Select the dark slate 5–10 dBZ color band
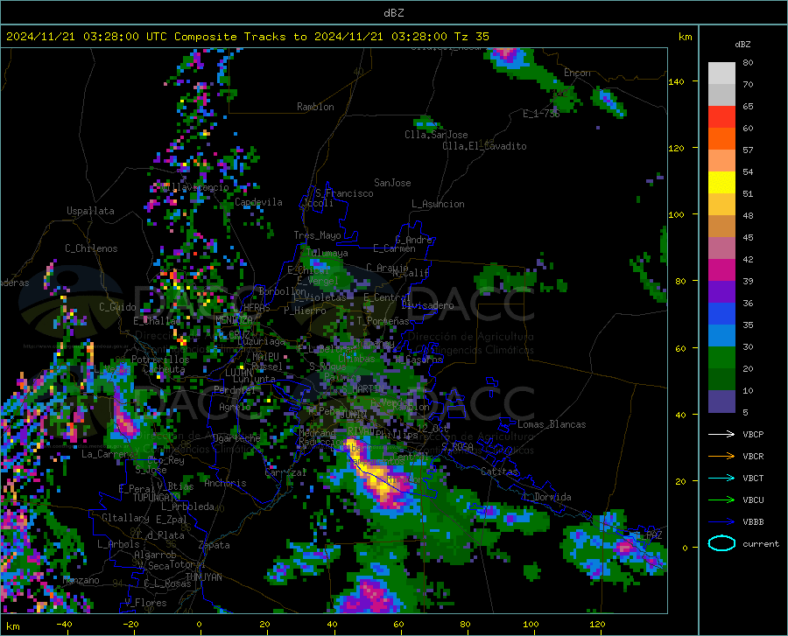This screenshot has width=788, height=636. click(721, 402)
